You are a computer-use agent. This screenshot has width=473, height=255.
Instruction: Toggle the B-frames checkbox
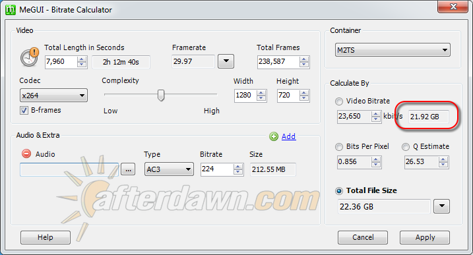(24, 110)
